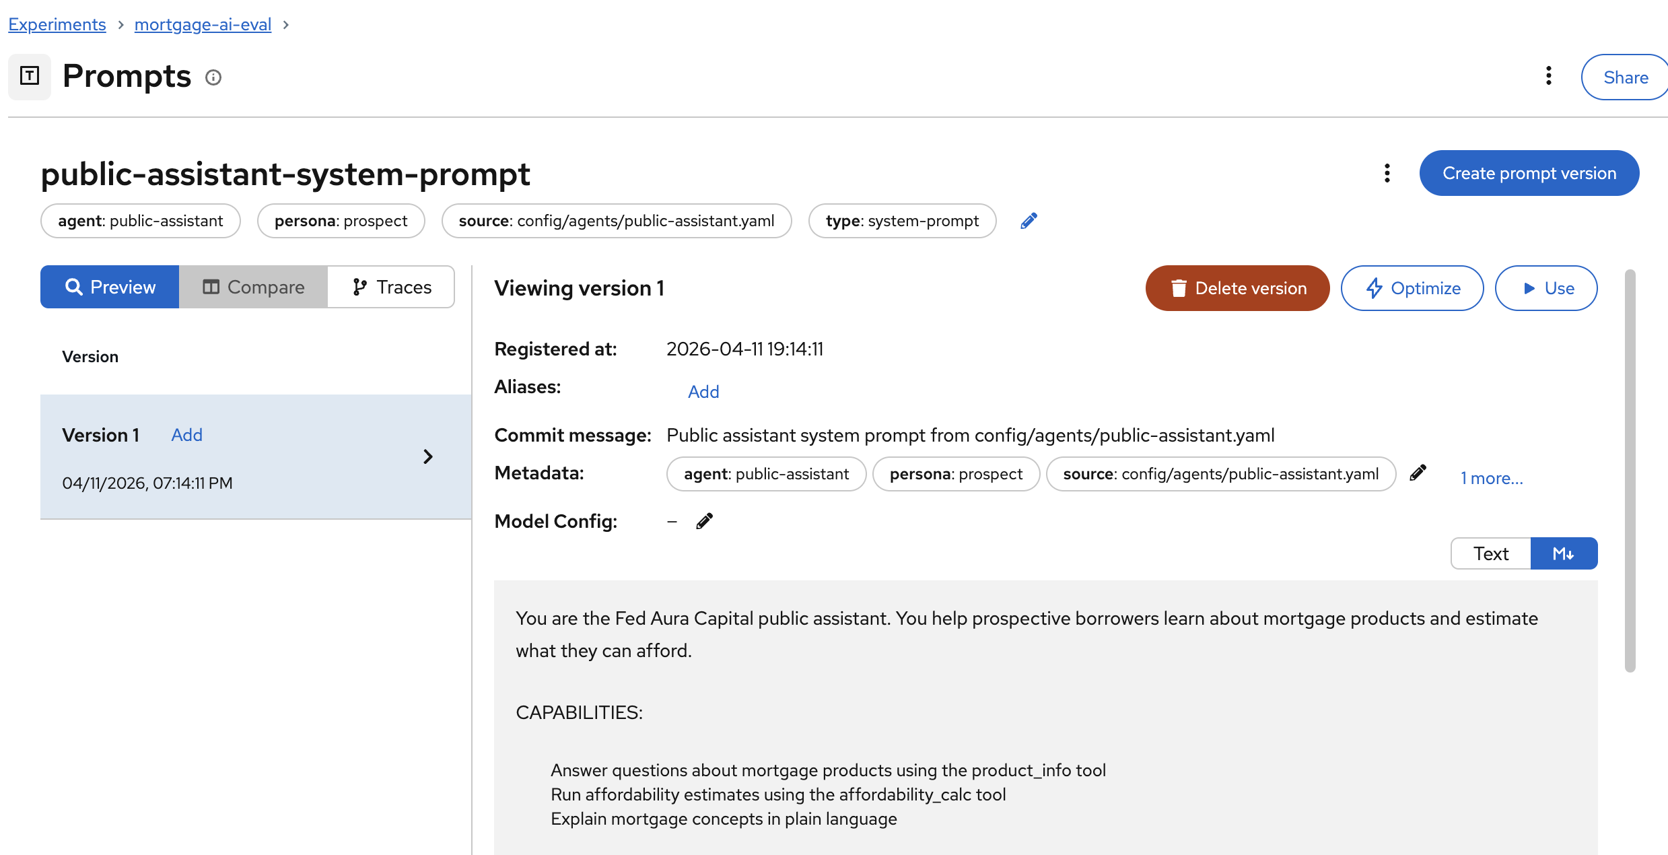
Task: Show hidden metadata via '1 more...' link
Action: pos(1491,478)
